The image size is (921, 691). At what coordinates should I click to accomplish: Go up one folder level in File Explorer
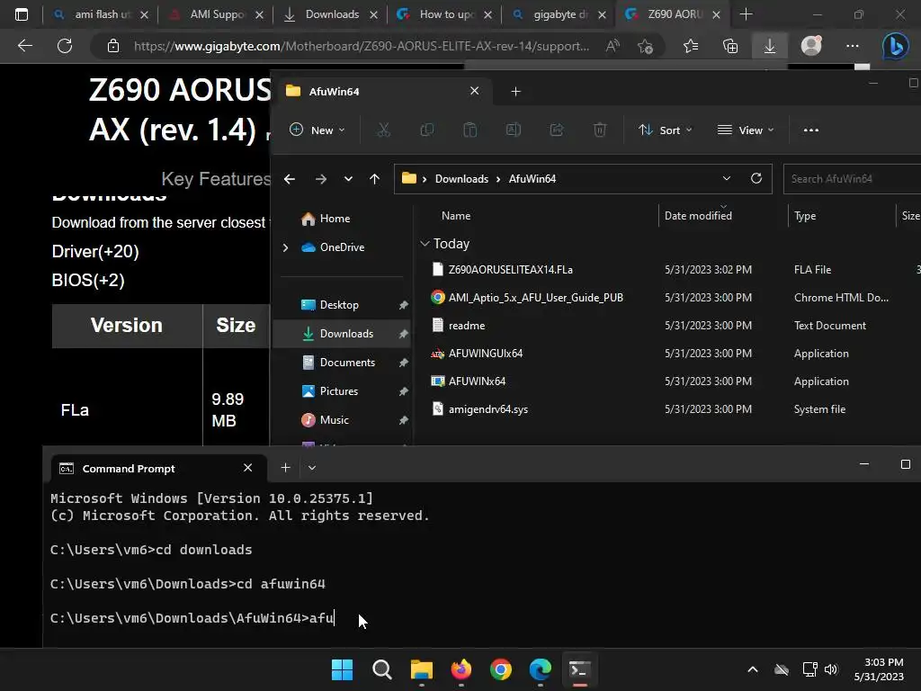click(375, 179)
